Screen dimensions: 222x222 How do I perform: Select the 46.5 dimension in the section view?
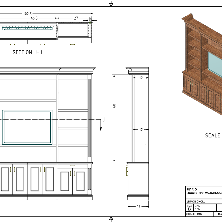(34, 18)
